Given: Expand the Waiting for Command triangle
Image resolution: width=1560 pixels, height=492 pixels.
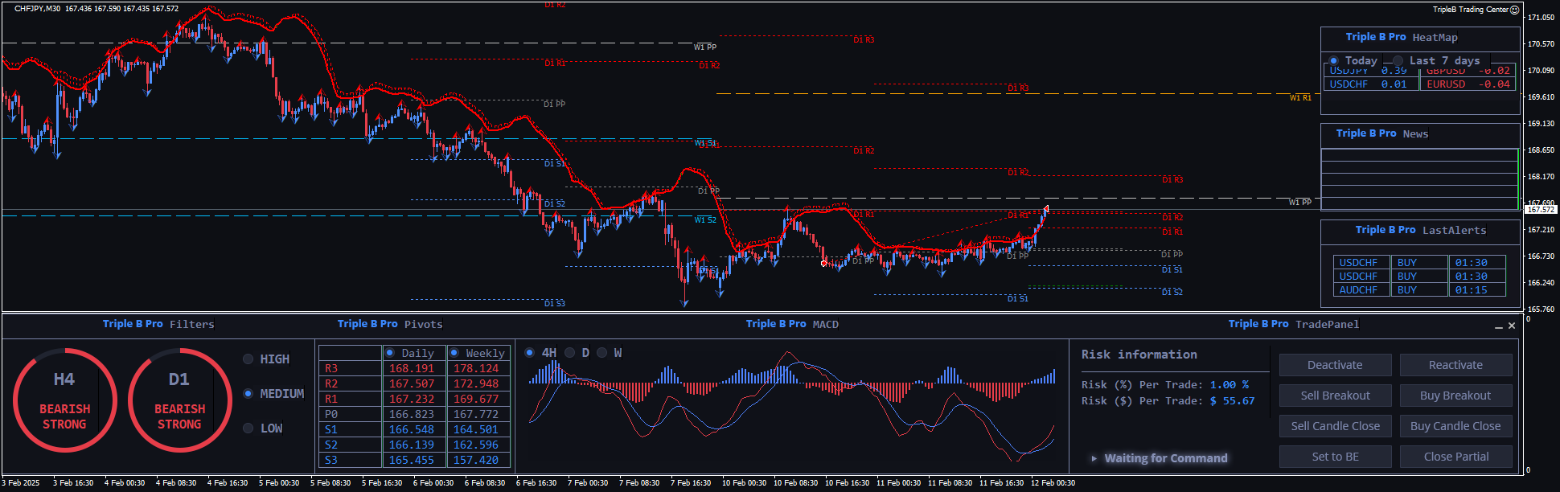Looking at the screenshot, I should 1094,458.
